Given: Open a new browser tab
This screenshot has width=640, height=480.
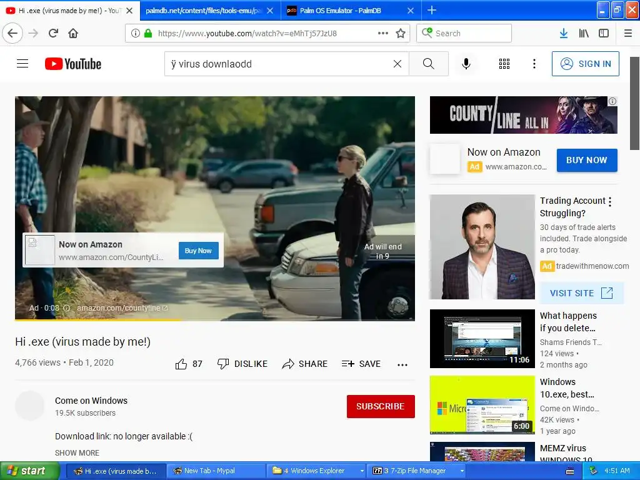Looking at the screenshot, I should (x=432, y=10).
